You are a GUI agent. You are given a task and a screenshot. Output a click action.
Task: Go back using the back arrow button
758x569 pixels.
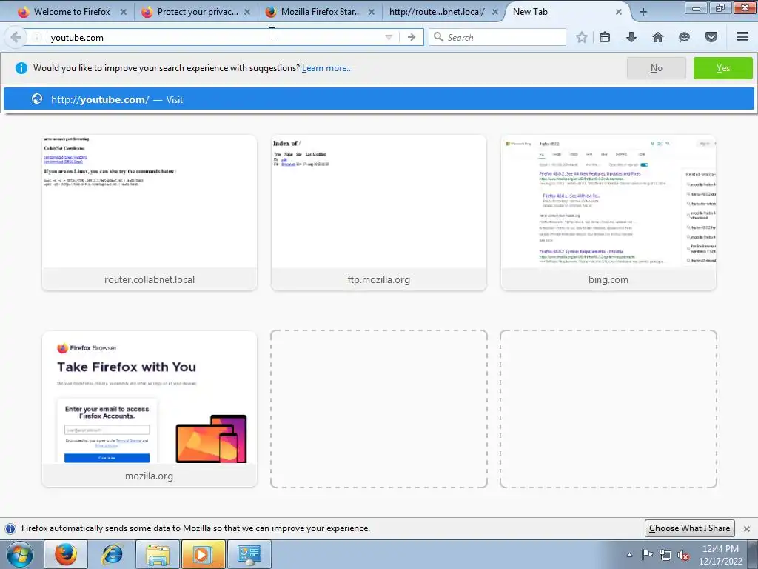pos(16,37)
